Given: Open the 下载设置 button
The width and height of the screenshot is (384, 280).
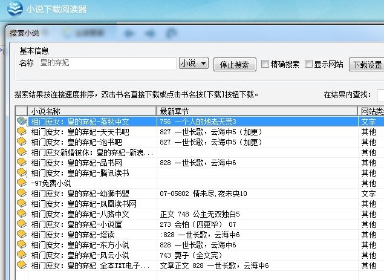Looking at the screenshot, I should [x=366, y=65].
